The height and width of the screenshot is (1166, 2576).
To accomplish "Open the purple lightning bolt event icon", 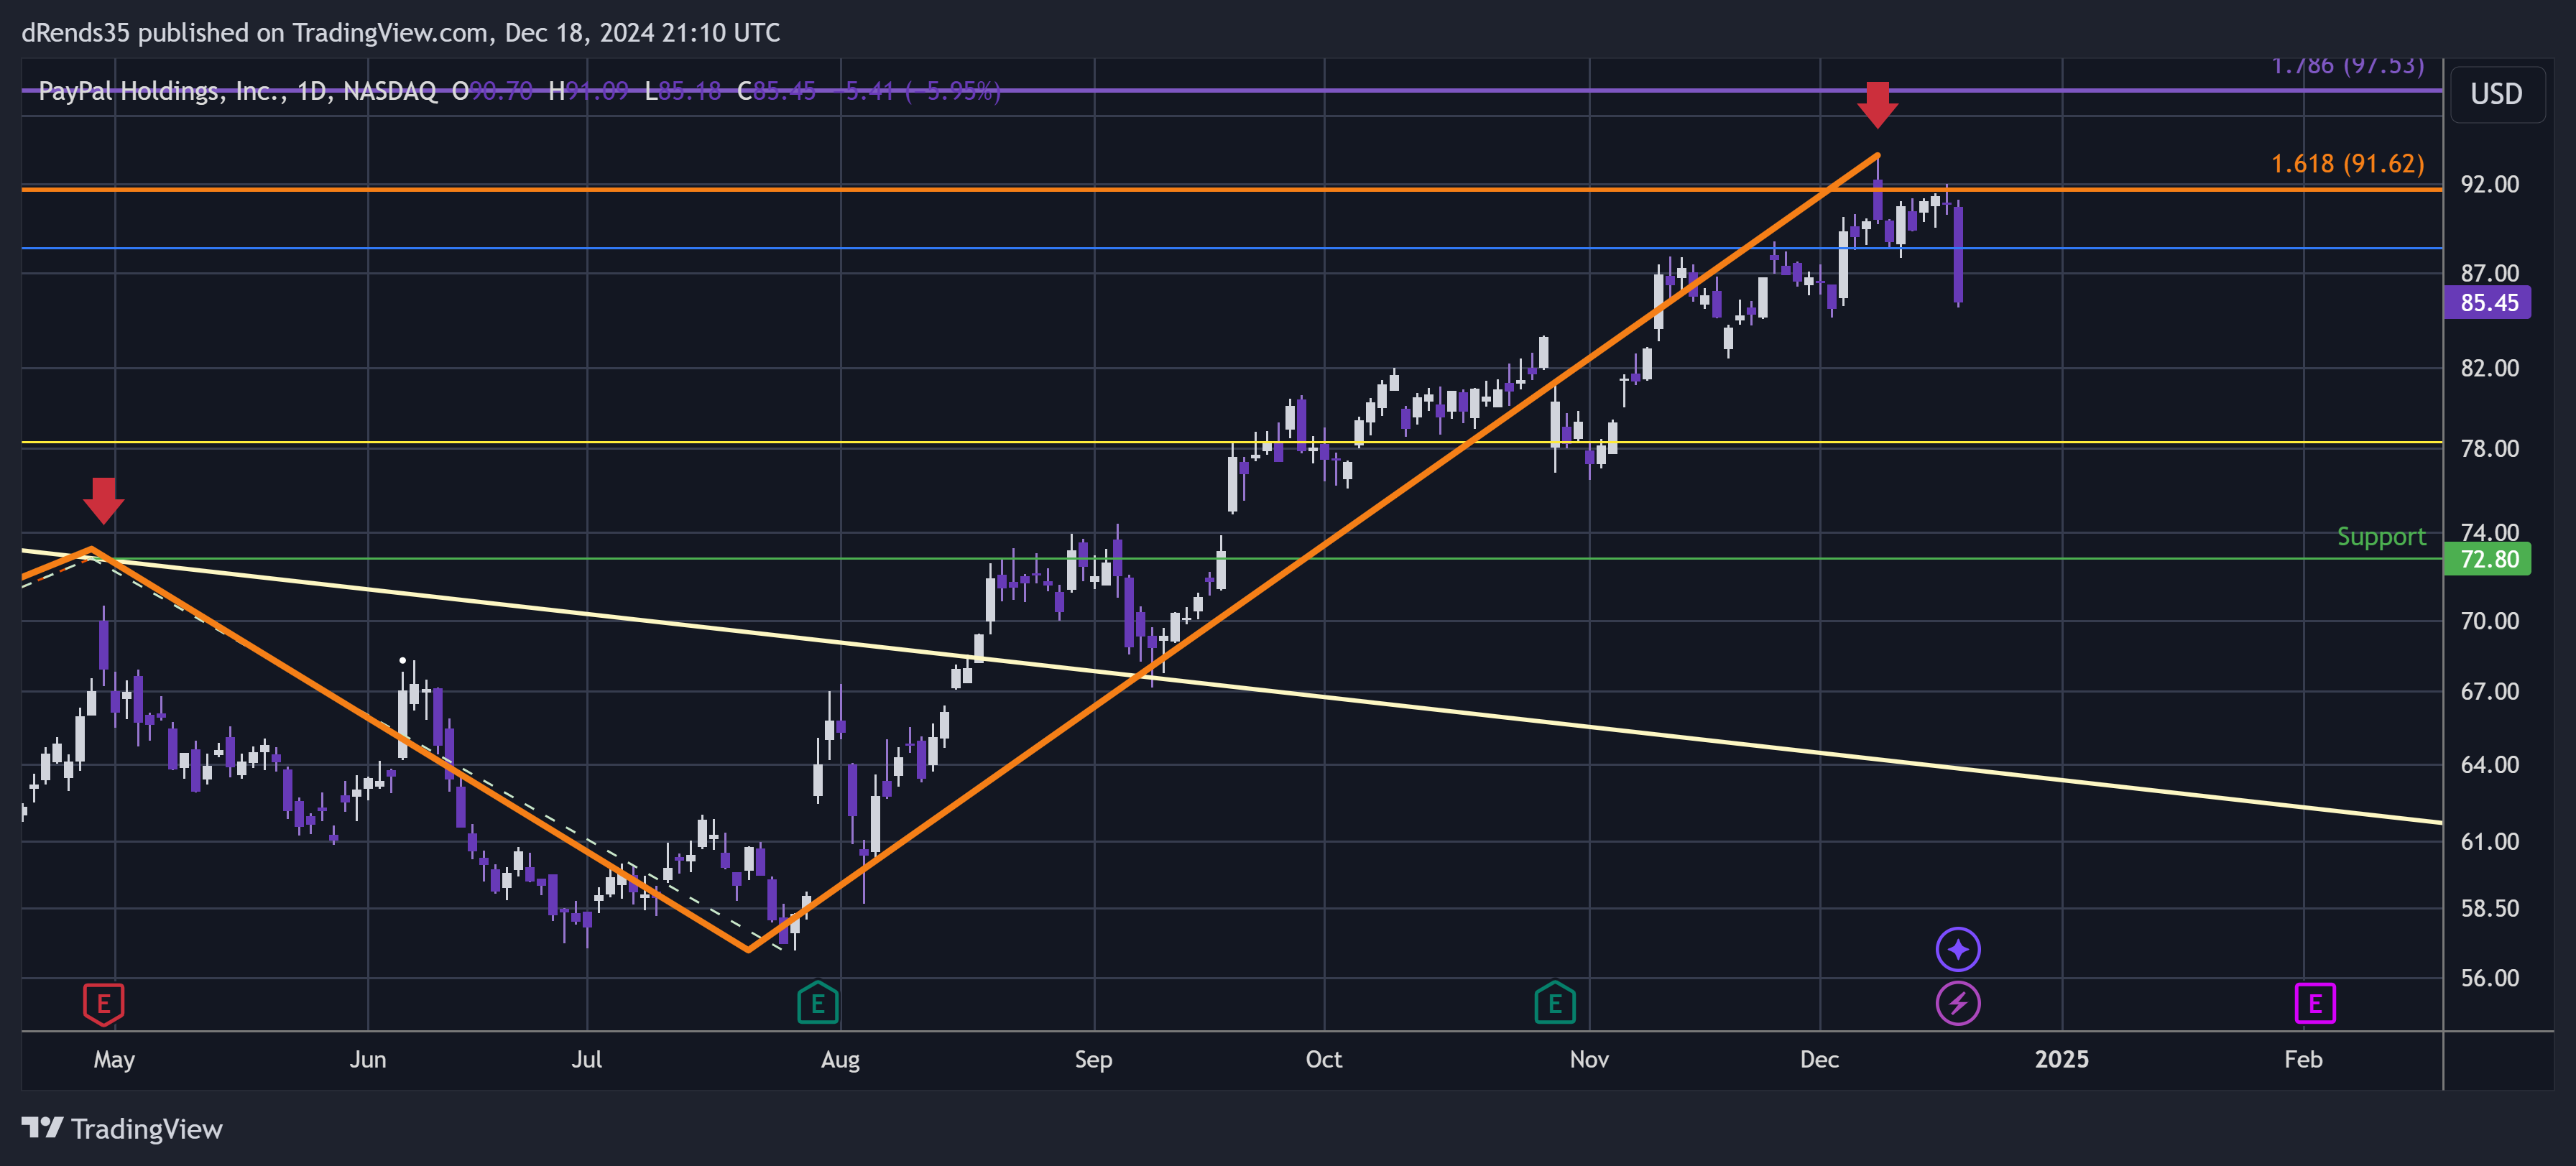I will click(1957, 1003).
